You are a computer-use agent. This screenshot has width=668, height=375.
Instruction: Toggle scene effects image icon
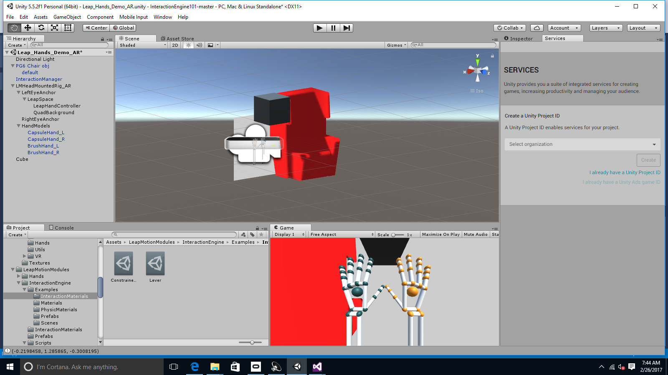click(x=210, y=45)
